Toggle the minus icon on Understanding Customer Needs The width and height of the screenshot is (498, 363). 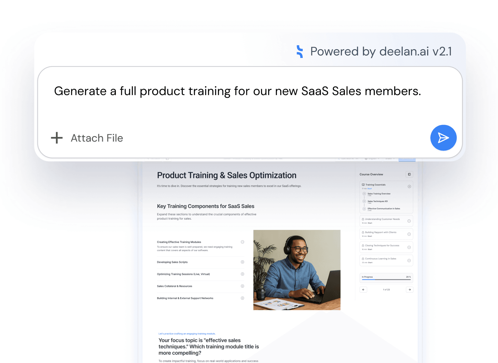point(409,221)
